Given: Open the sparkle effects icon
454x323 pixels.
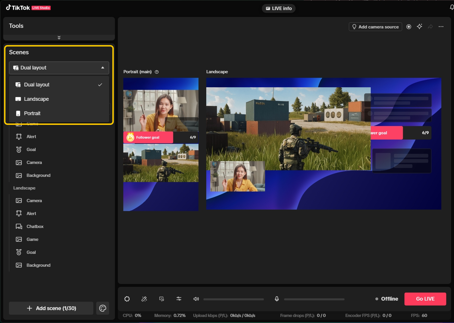Looking at the screenshot, I should tap(420, 27).
